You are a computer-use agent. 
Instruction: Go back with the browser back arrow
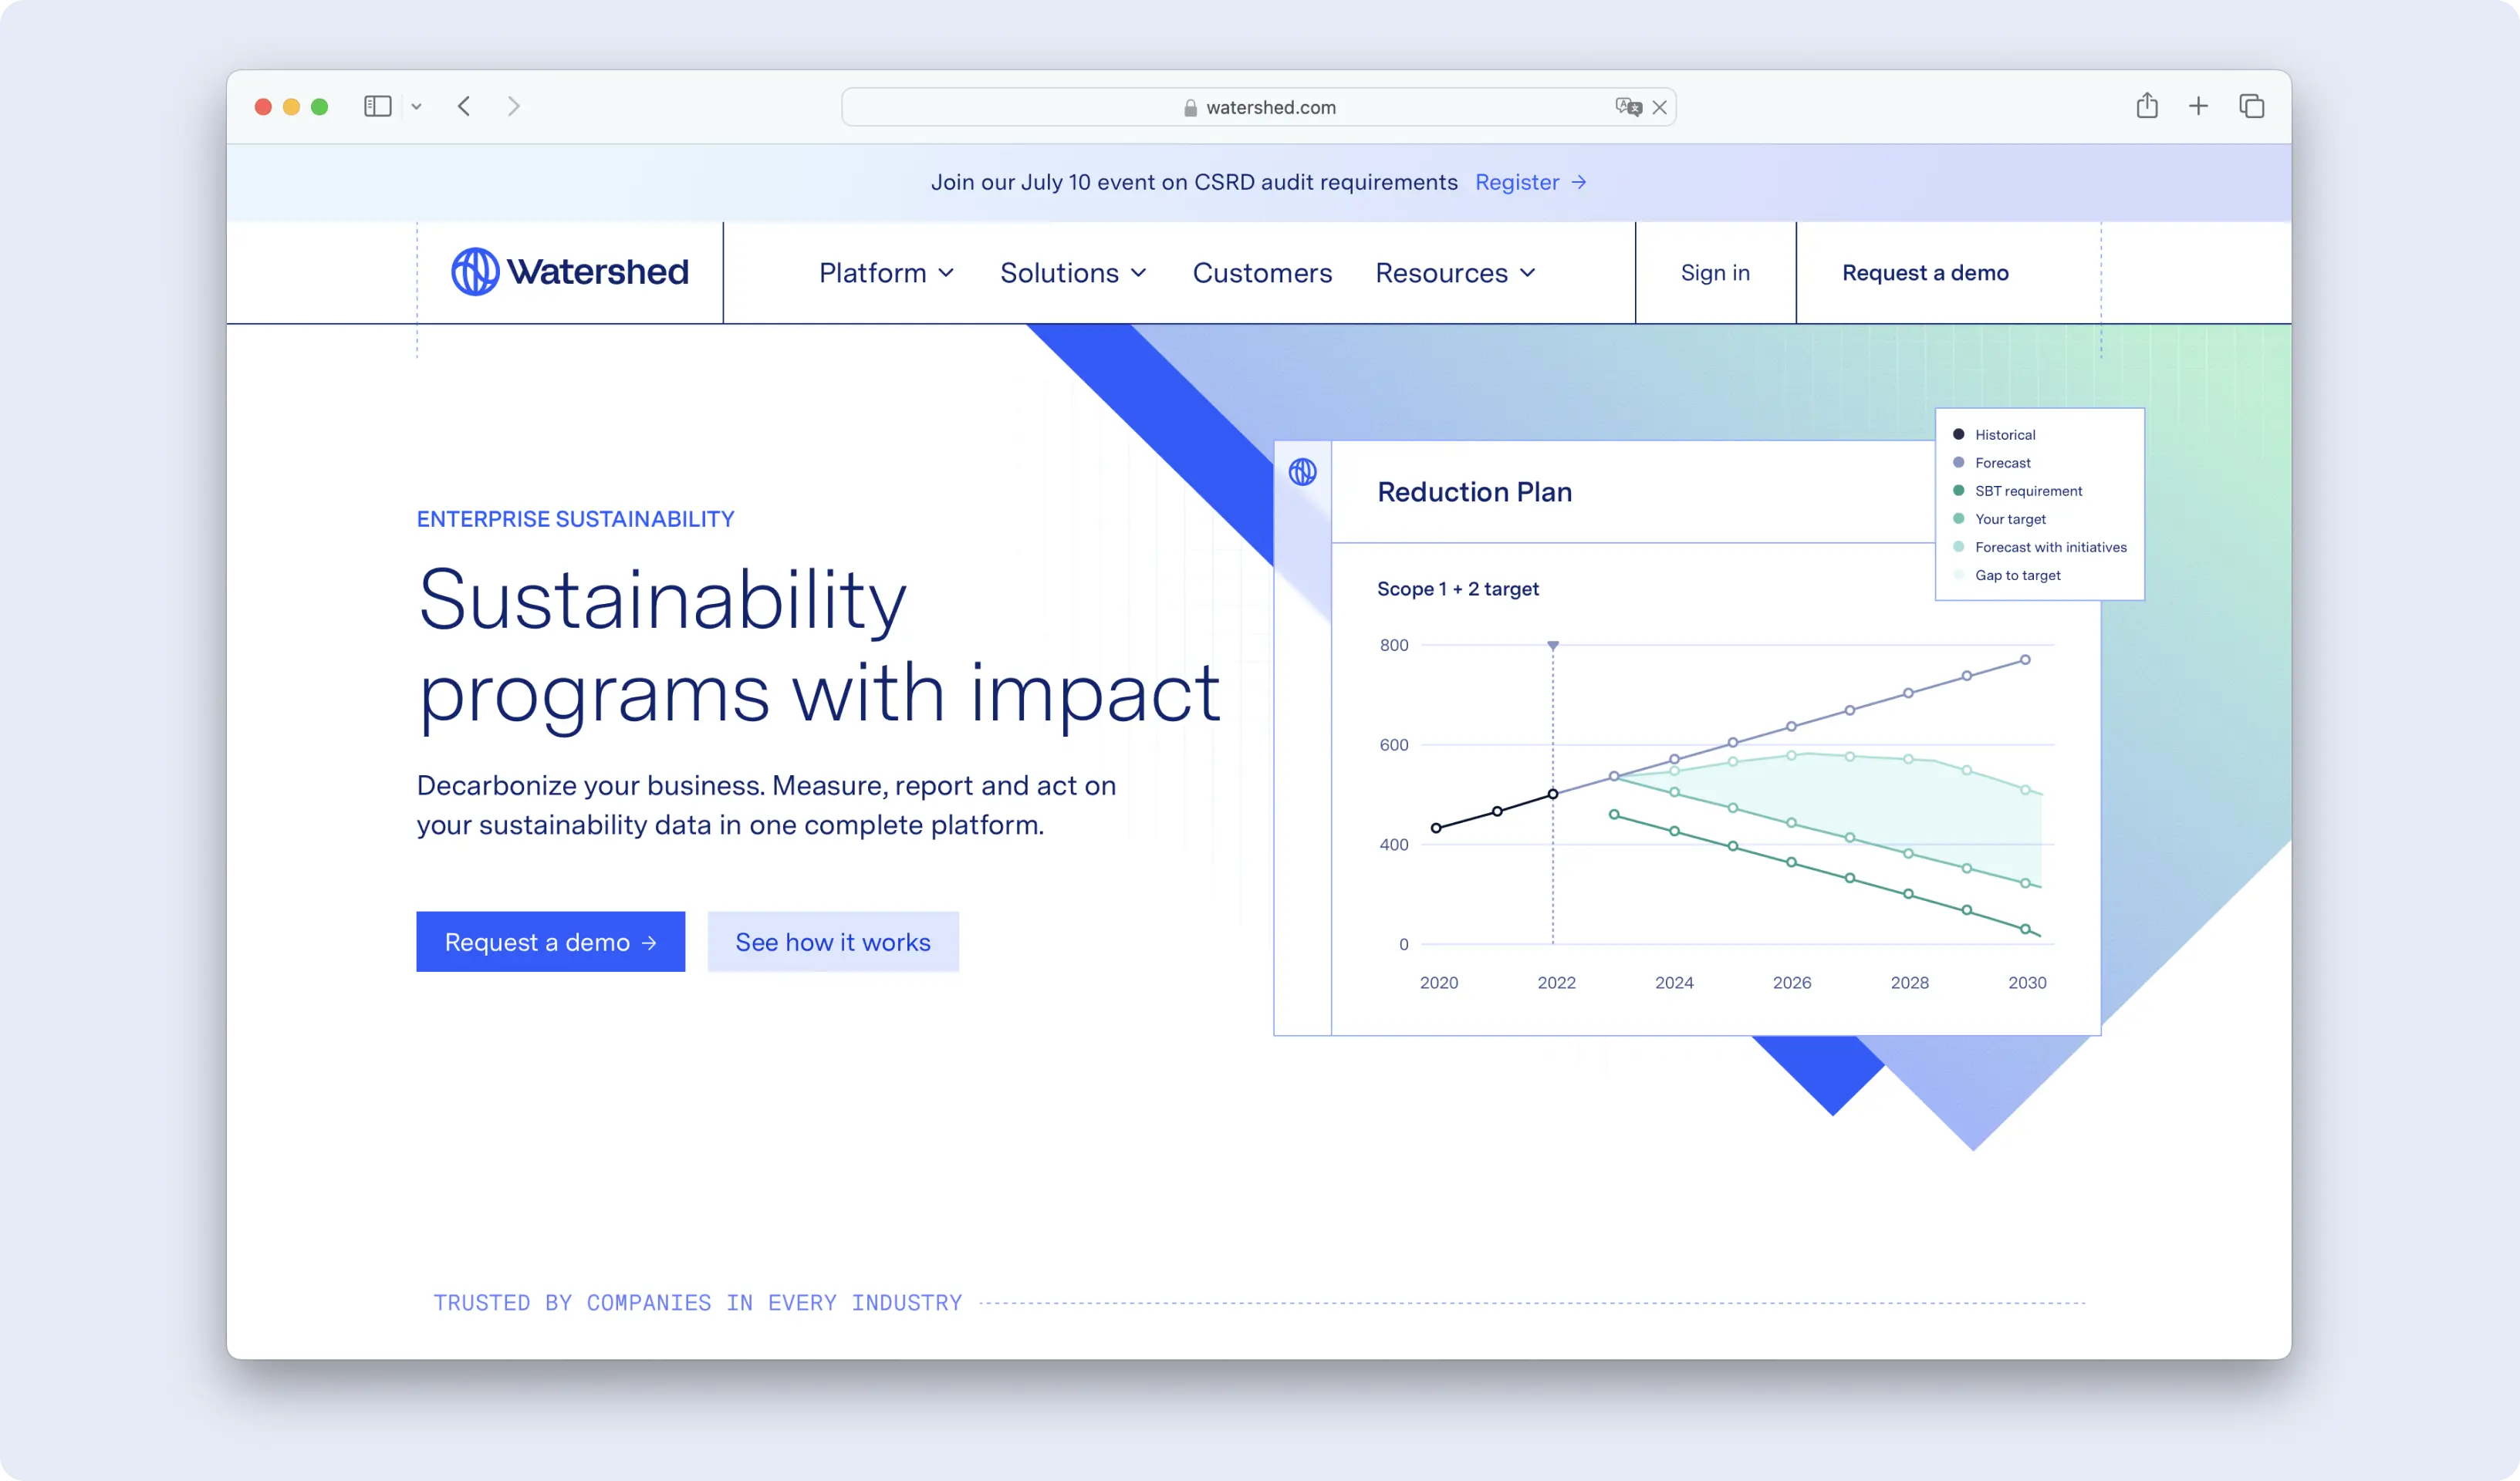pyautogui.click(x=464, y=106)
